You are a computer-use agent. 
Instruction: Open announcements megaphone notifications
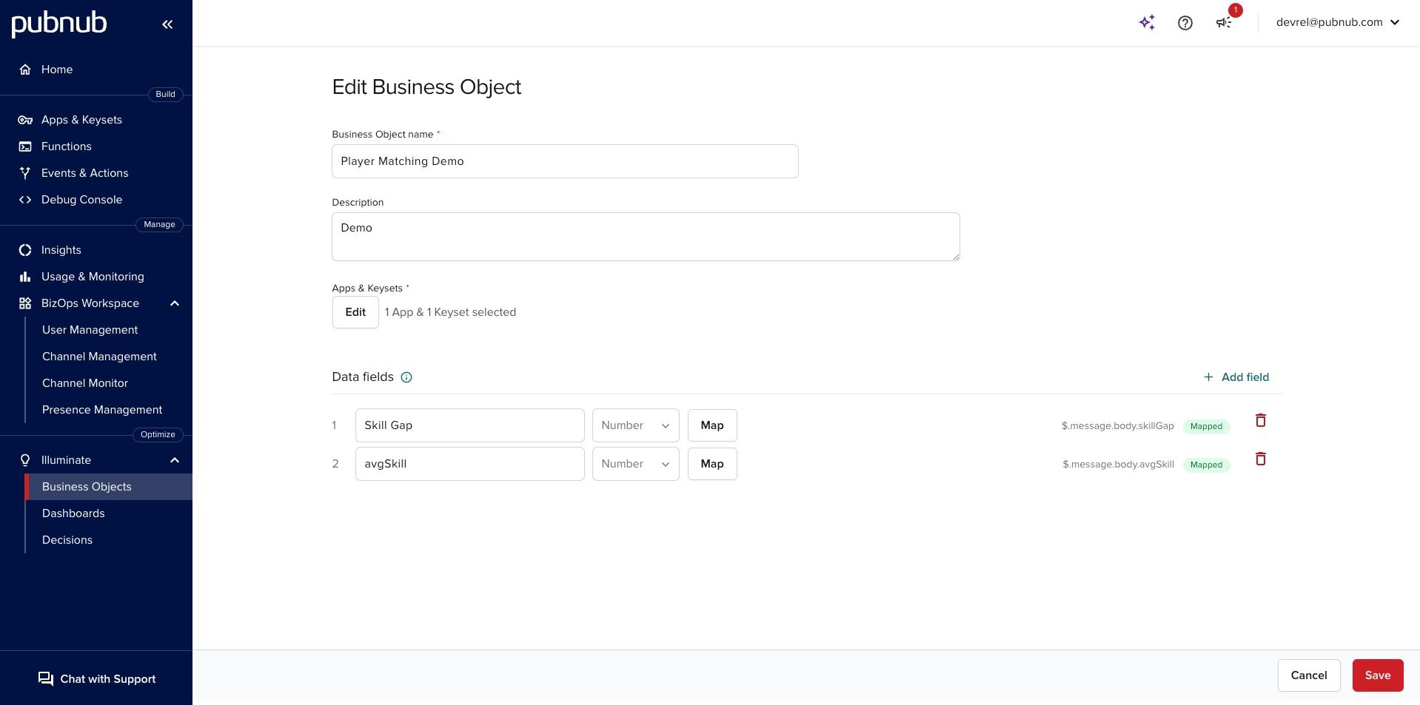tap(1224, 22)
